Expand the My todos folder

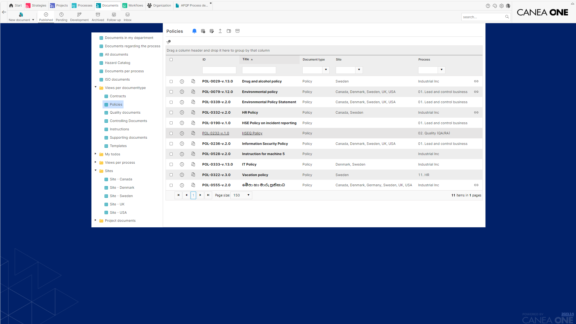(x=95, y=154)
